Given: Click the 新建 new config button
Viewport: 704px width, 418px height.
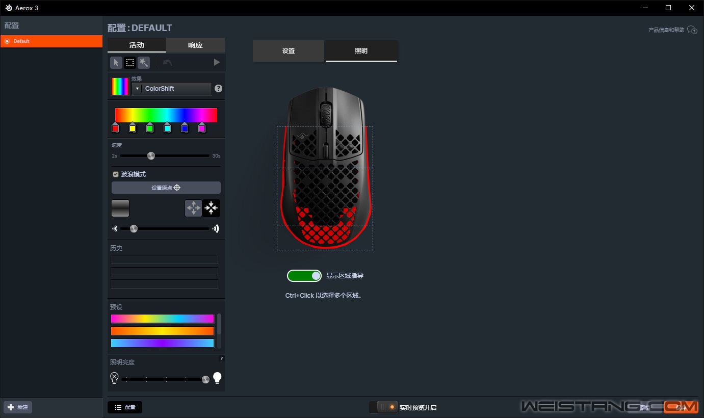Looking at the screenshot, I should pyautogui.click(x=18, y=407).
